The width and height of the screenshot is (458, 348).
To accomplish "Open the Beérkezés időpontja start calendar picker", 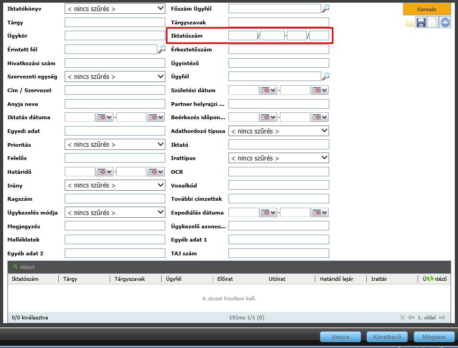I will [268, 118].
